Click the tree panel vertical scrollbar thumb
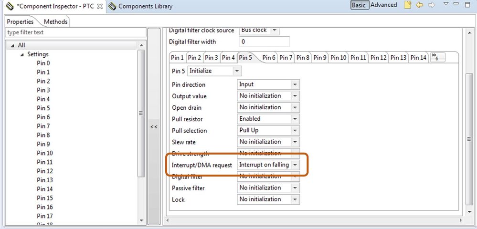Screen dimensions: 477x229 click(141, 113)
